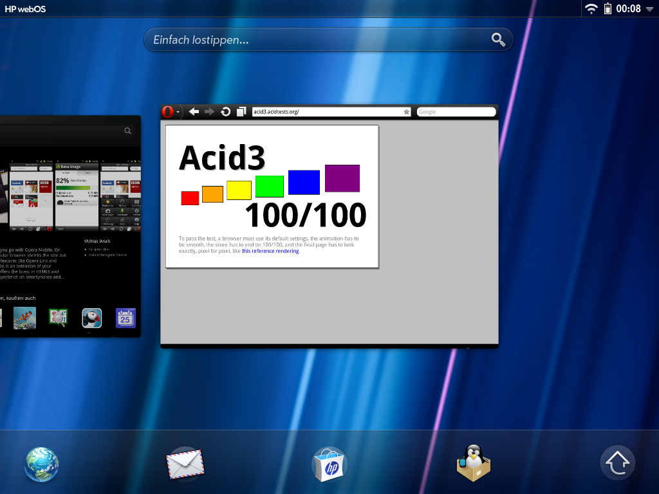This screenshot has width=659, height=494.
Task: Click the purple Acid3 box
Action: (x=342, y=179)
